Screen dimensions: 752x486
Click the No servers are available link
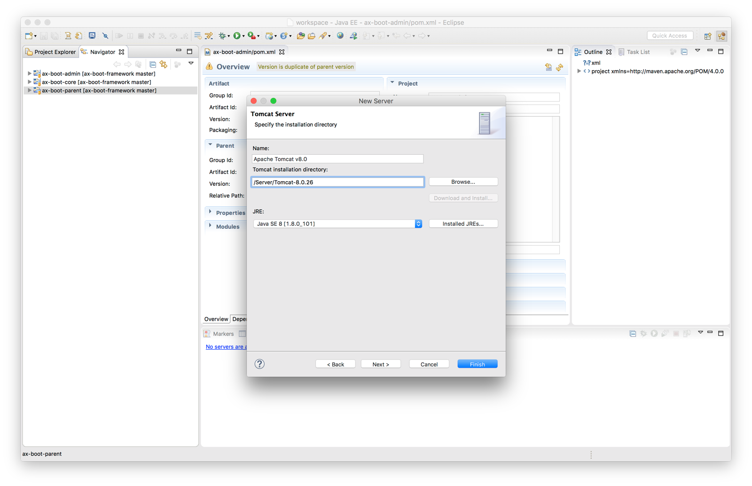pyautogui.click(x=226, y=347)
